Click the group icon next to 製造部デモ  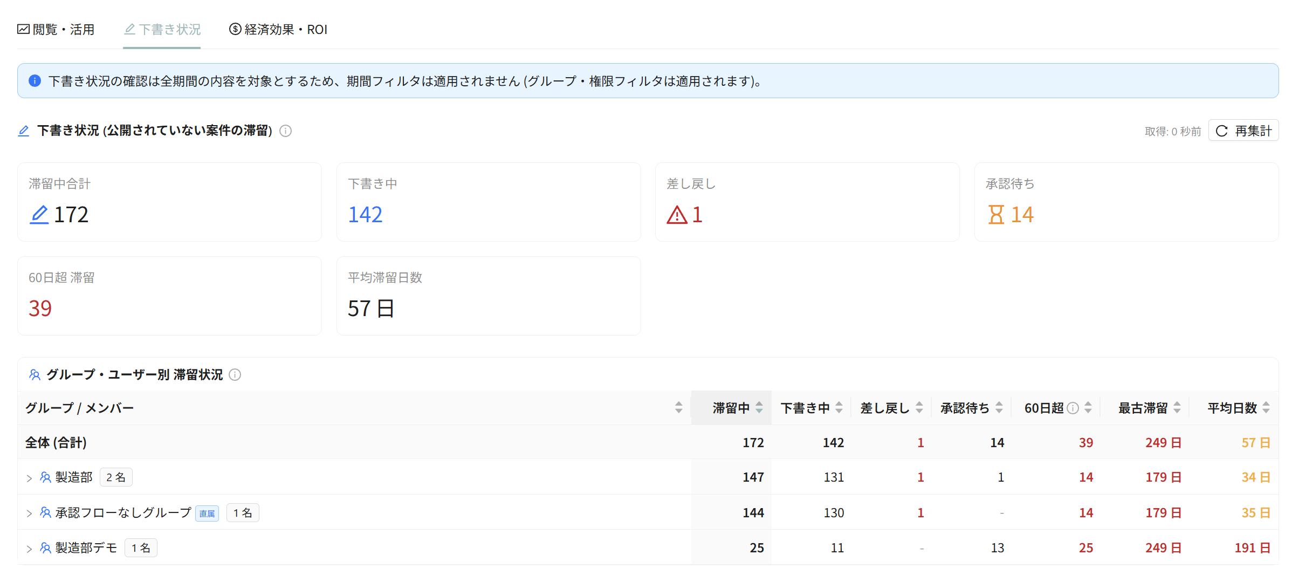[46, 548]
